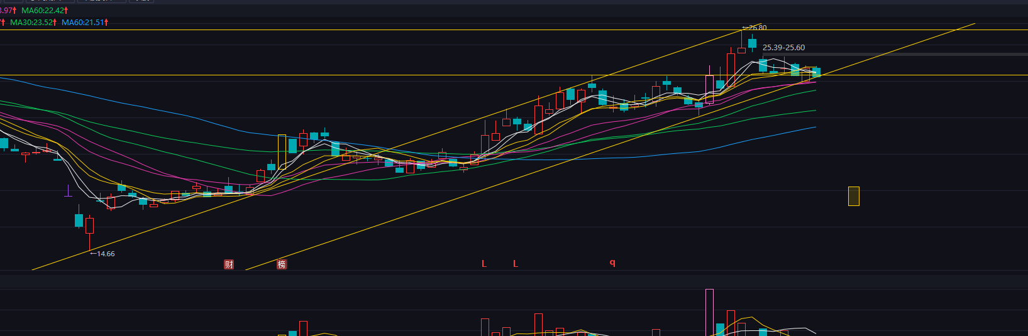This screenshot has height=336, width=1028.
Task: Select the red q marker on timeline
Action: [612, 263]
